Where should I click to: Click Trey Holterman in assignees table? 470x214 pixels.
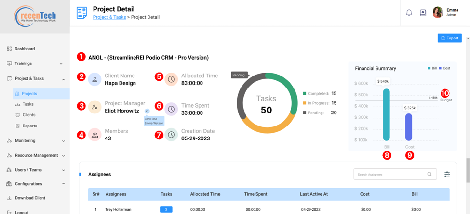118,210
